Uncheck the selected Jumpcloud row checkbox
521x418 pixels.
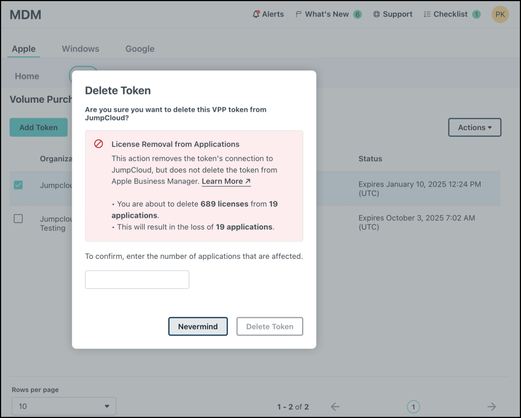pyautogui.click(x=18, y=185)
